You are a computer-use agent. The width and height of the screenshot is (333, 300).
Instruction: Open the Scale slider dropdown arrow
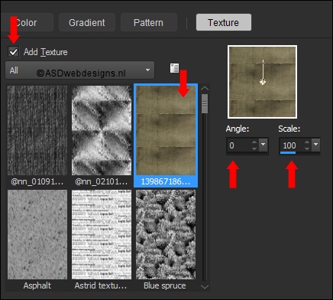316,145
